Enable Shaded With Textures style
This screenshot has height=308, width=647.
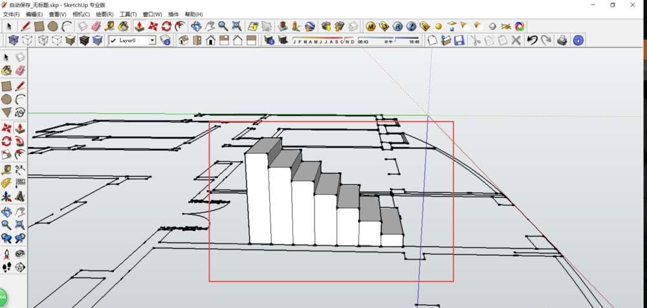[83, 40]
